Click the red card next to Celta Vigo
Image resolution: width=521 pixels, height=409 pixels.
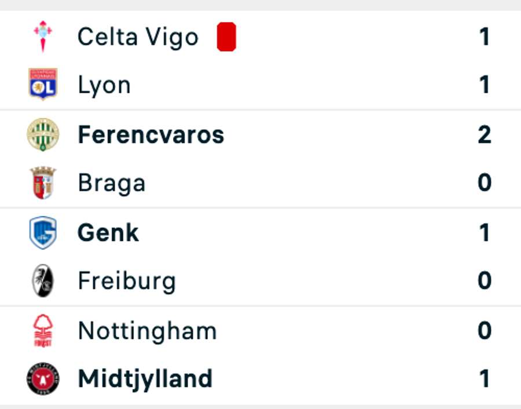click(x=226, y=37)
